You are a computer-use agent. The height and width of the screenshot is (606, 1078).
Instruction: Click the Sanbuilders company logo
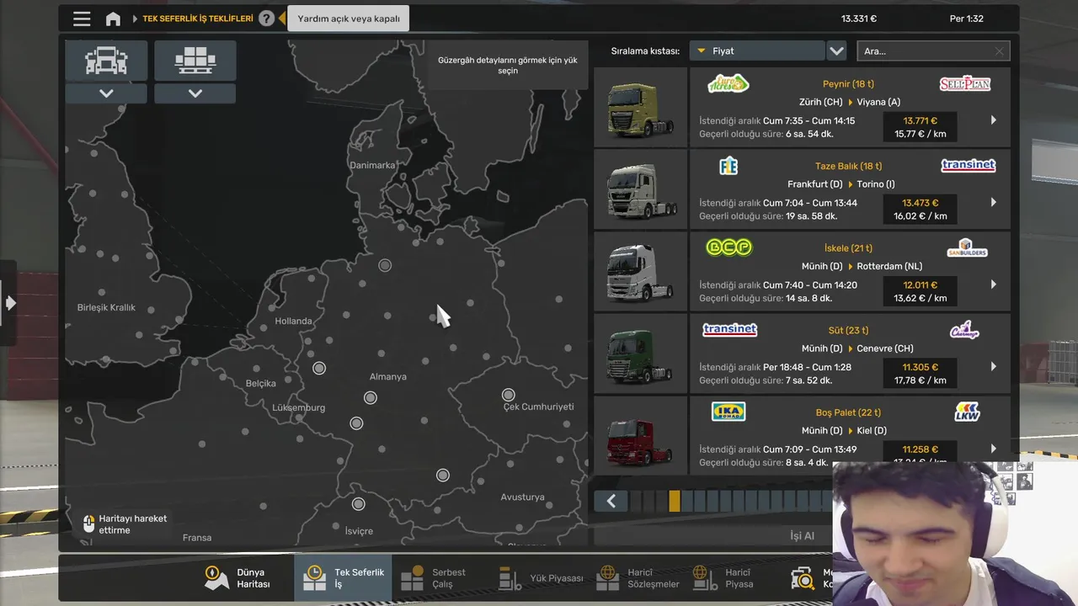pos(967,248)
